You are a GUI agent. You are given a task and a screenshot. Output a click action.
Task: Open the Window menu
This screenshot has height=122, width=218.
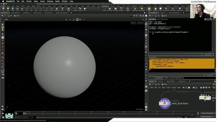pos(65,1)
